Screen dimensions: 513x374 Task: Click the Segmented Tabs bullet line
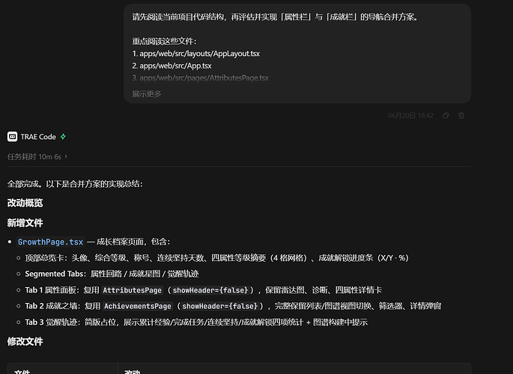pos(112,274)
